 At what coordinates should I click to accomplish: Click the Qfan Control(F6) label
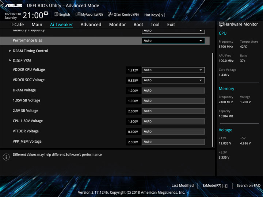tap(126, 15)
